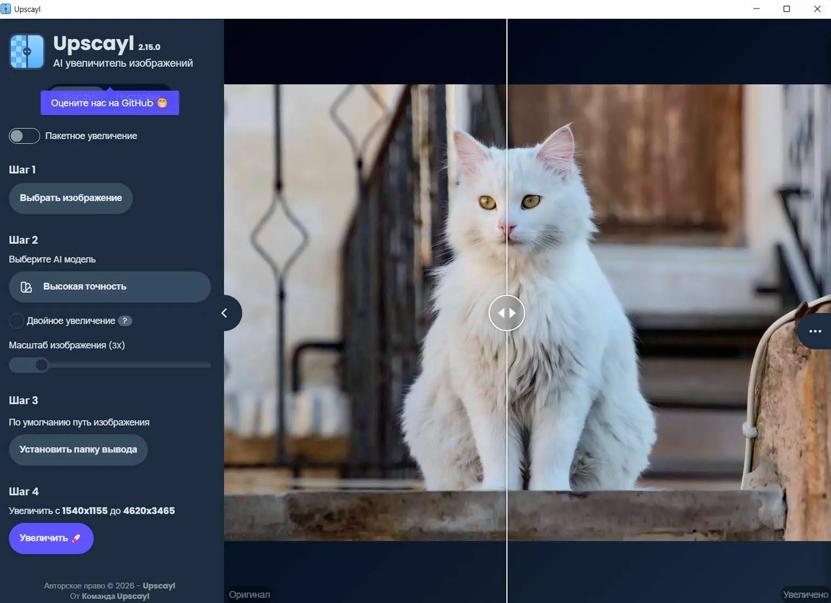Click the before/after comparison handle on the image

pyautogui.click(x=507, y=313)
